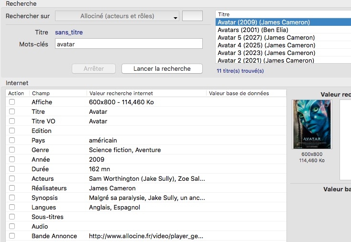Click the small box beside source dropdown
Screen dimensions: 351x242
pyautogui.click(x=193, y=16)
